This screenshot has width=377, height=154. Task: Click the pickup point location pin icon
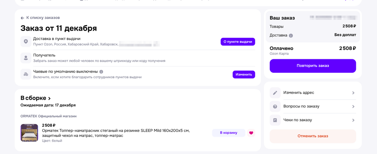tap(26, 41)
